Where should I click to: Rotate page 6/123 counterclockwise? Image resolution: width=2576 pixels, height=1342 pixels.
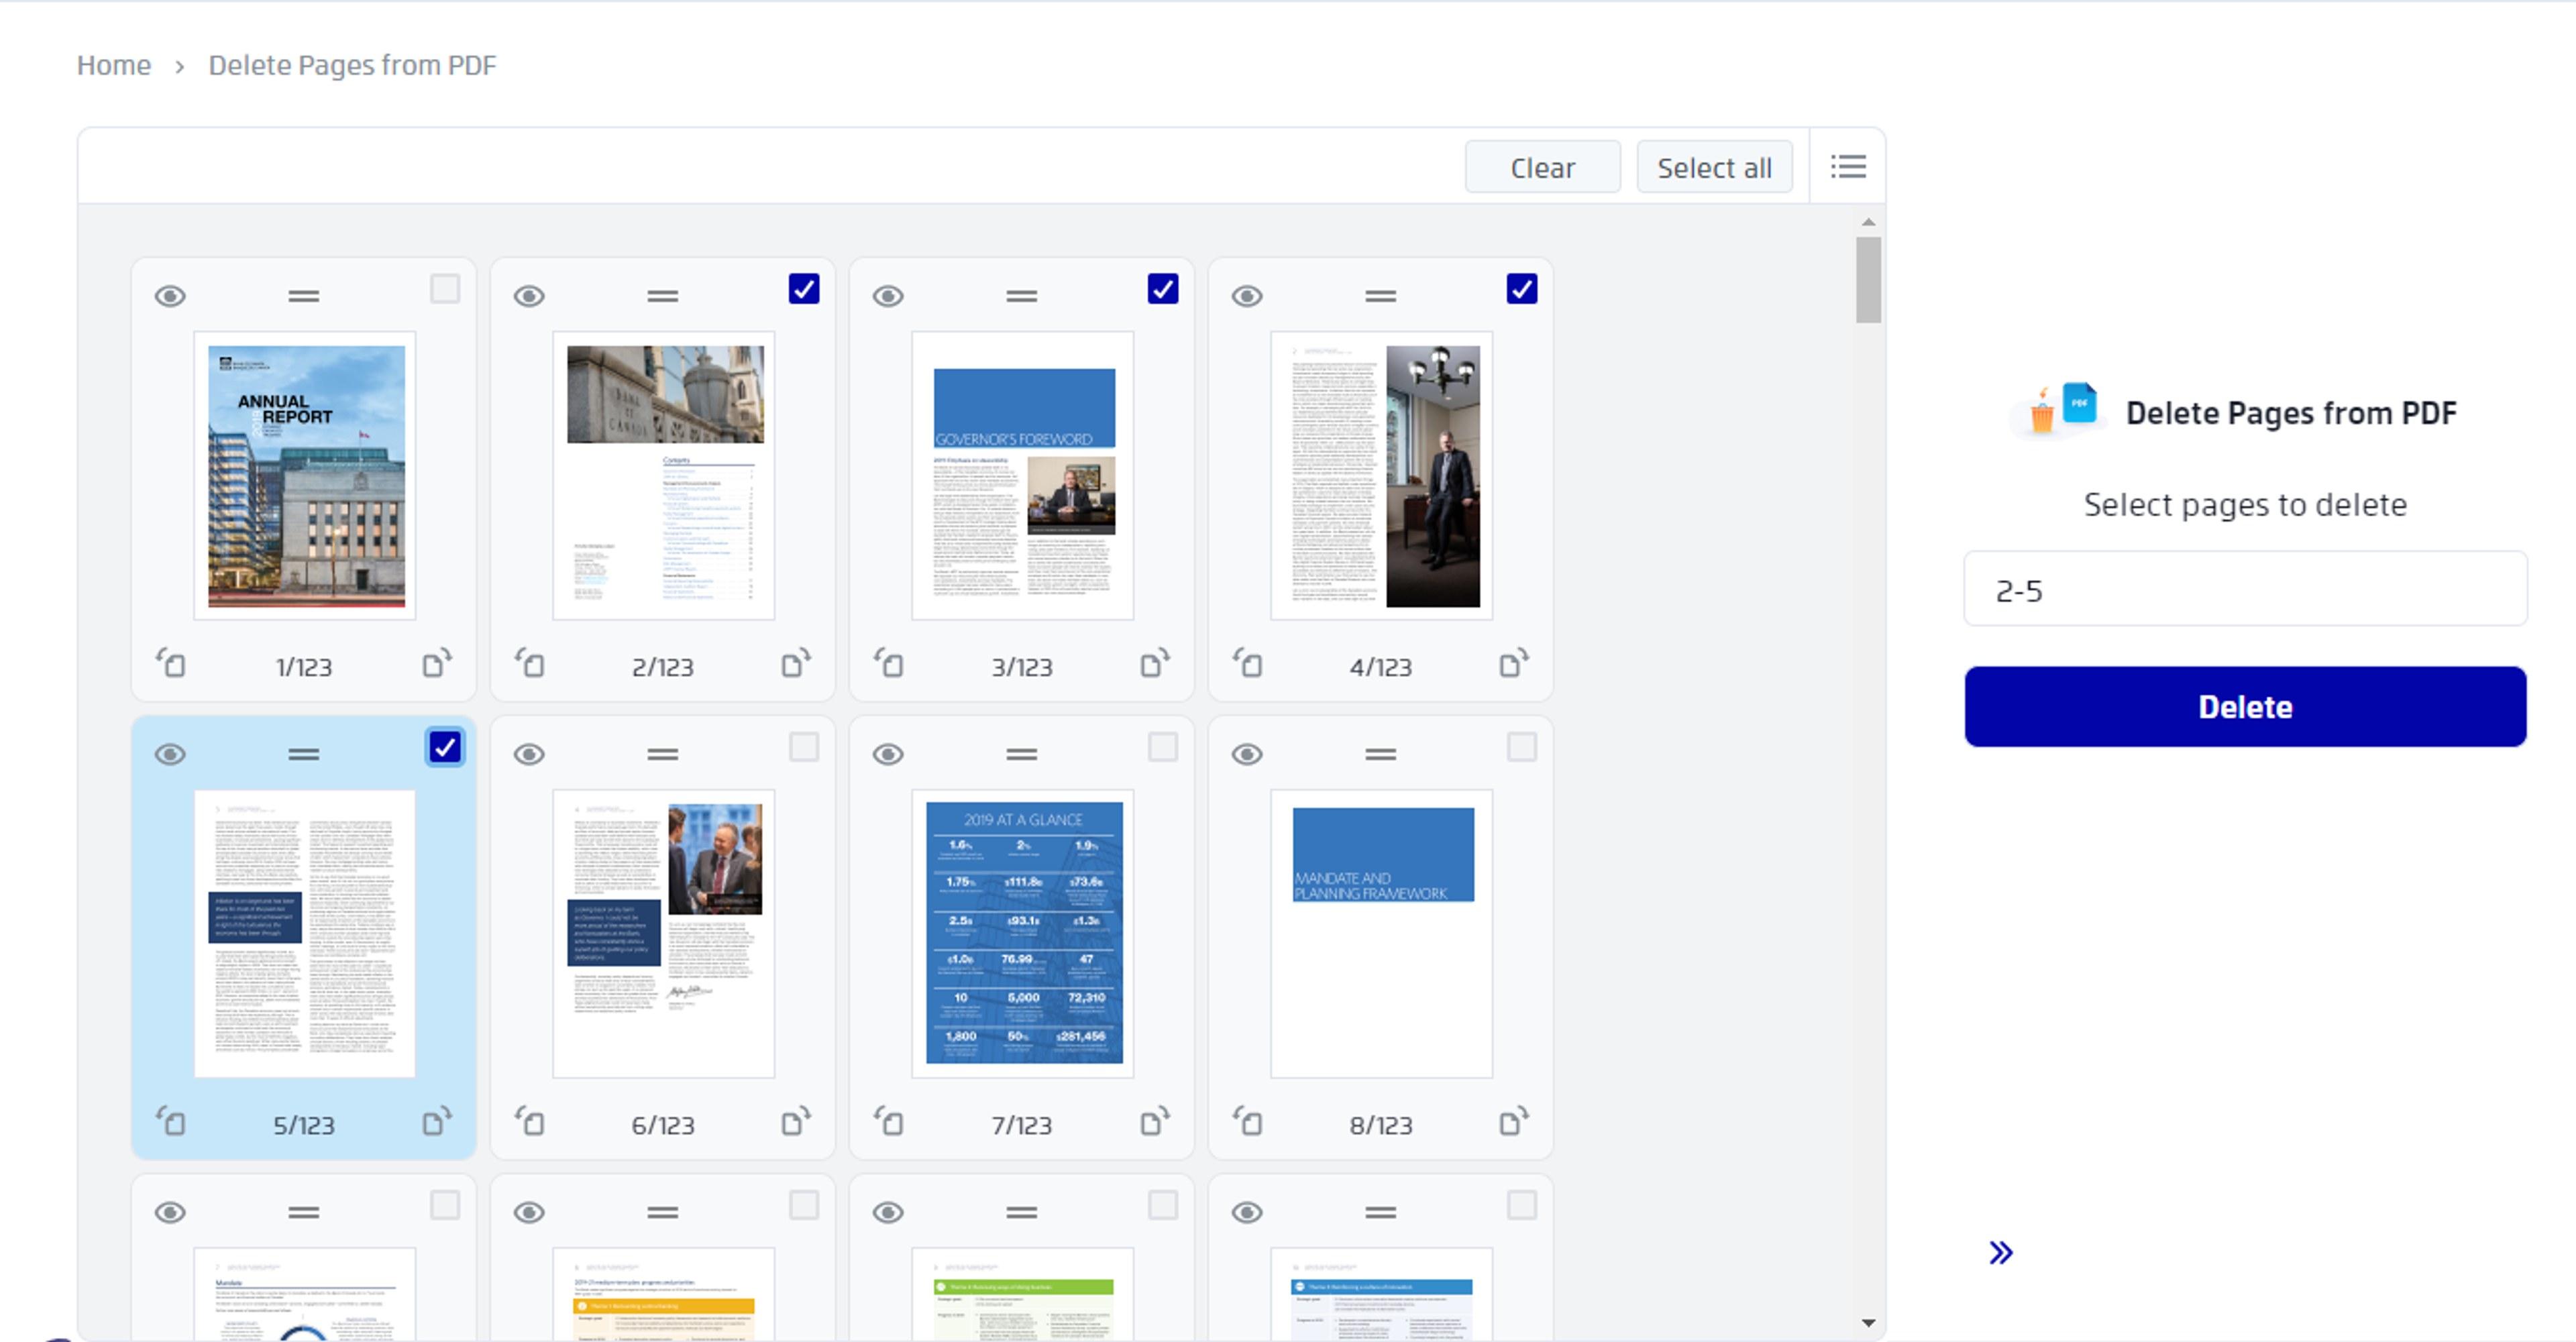530,1121
